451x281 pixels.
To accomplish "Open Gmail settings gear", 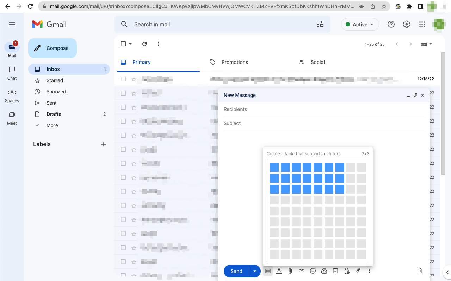I will pos(406,24).
